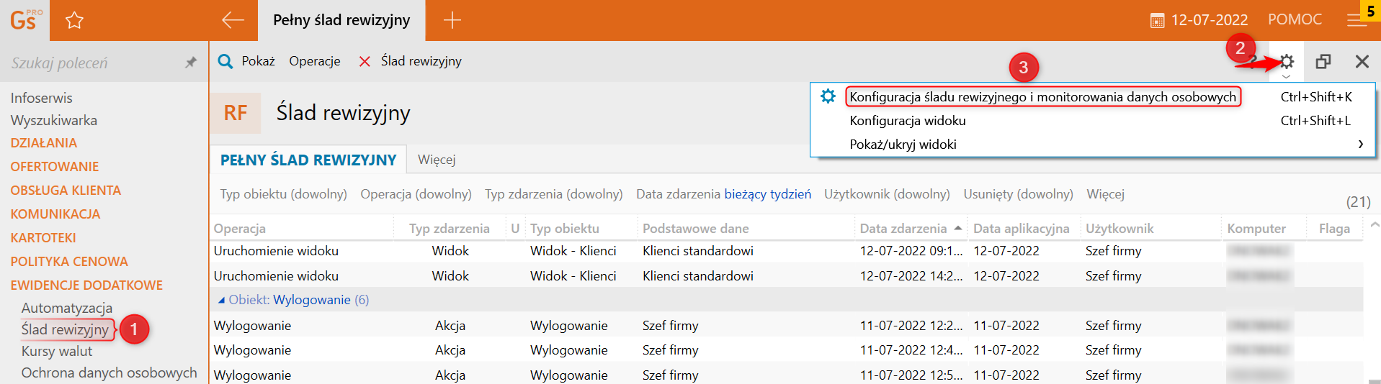Viewport: 1381px width, 384px height.
Task: Go back using the left arrow icon
Action: 233,20
